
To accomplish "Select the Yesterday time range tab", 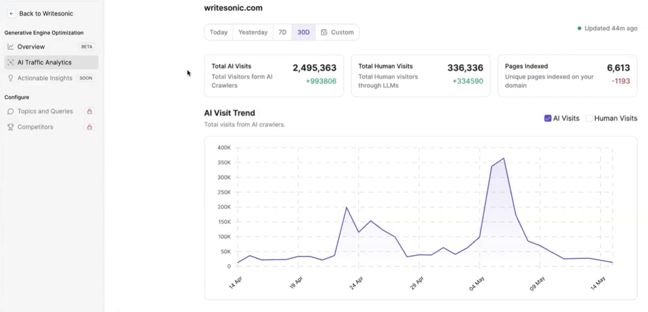I will [253, 33].
